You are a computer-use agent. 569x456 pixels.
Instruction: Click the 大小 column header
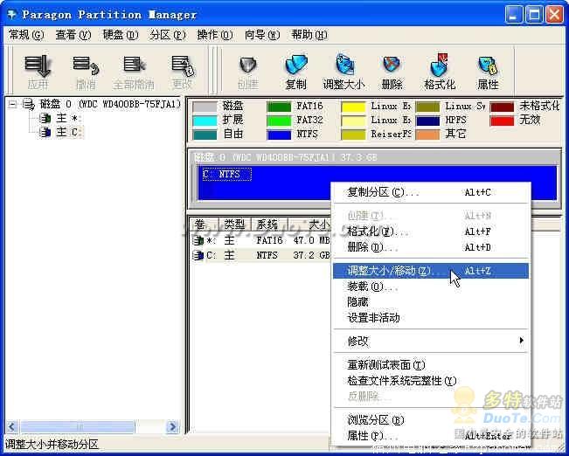309,224
